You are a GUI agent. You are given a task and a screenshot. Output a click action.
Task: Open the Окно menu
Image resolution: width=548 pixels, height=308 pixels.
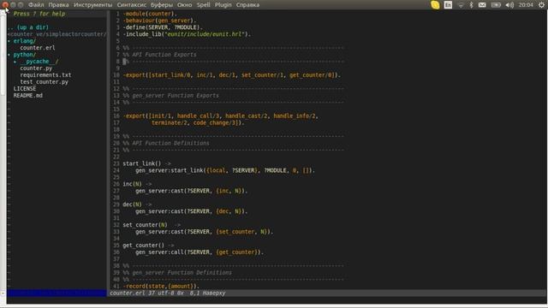[185, 5]
